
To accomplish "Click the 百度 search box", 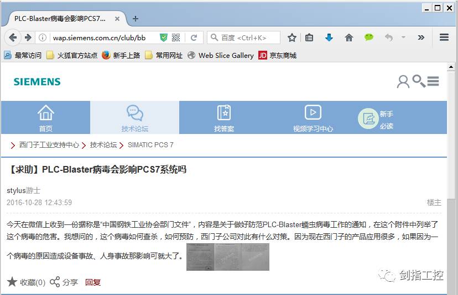I will click(243, 37).
